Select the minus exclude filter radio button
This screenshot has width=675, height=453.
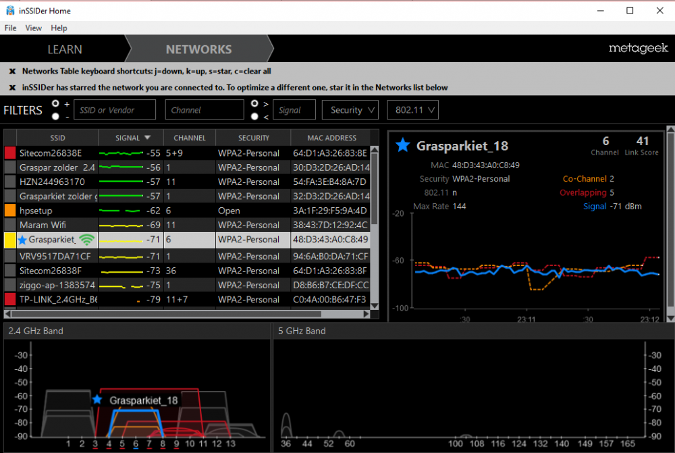coord(55,117)
